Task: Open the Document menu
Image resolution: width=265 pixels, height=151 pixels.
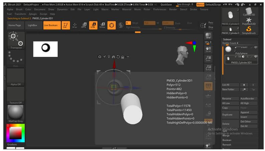Action: point(39,9)
